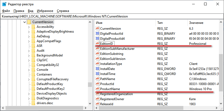Screen dimensions: 224x111
Task: Select the Containers tree key
Action: 44,74
